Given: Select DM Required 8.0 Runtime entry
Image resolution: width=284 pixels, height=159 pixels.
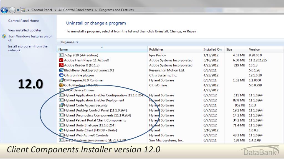Looking at the screenshot, I should [x=83, y=80].
